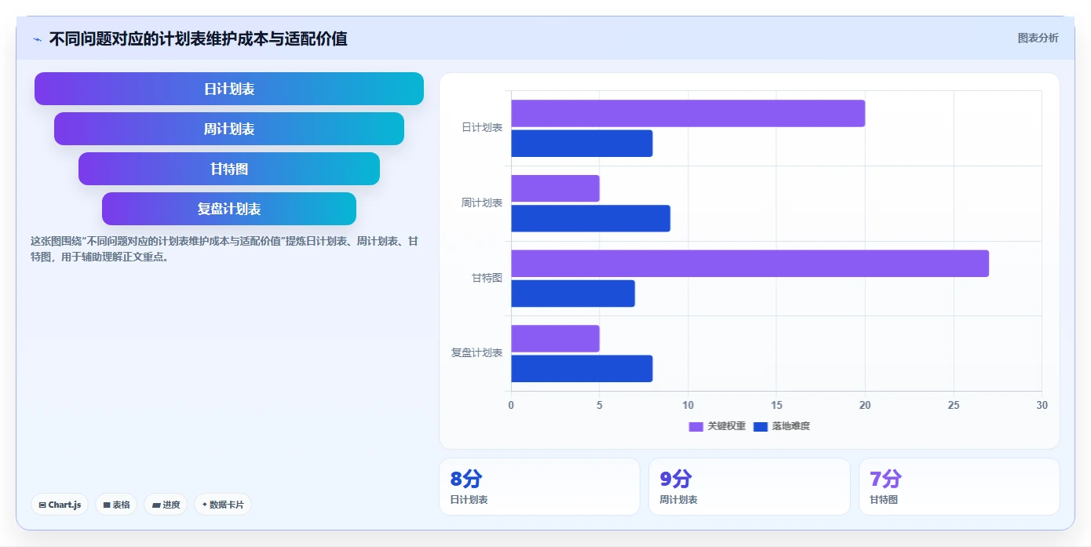Toggle the 关键权重 legend purple swatch
The height and width of the screenshot is (547, 1091).
click(x=696, y=426)
